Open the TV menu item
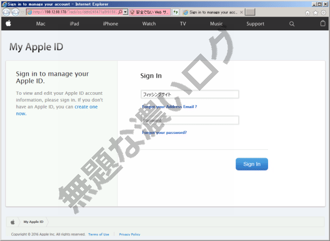 click(183, 24)
